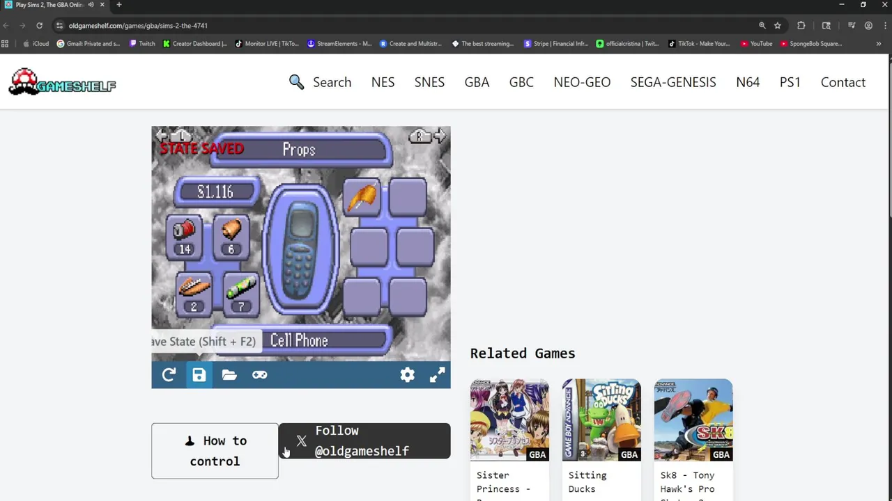
Task: Open the TikTok - Make Your bookmark
Action: click(x=700, y=44)
